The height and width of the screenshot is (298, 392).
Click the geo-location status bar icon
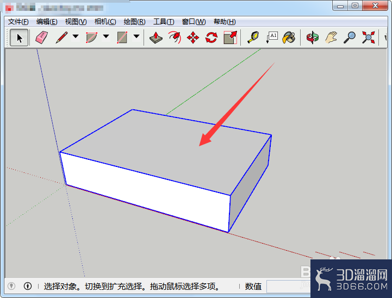click(11, 285)
